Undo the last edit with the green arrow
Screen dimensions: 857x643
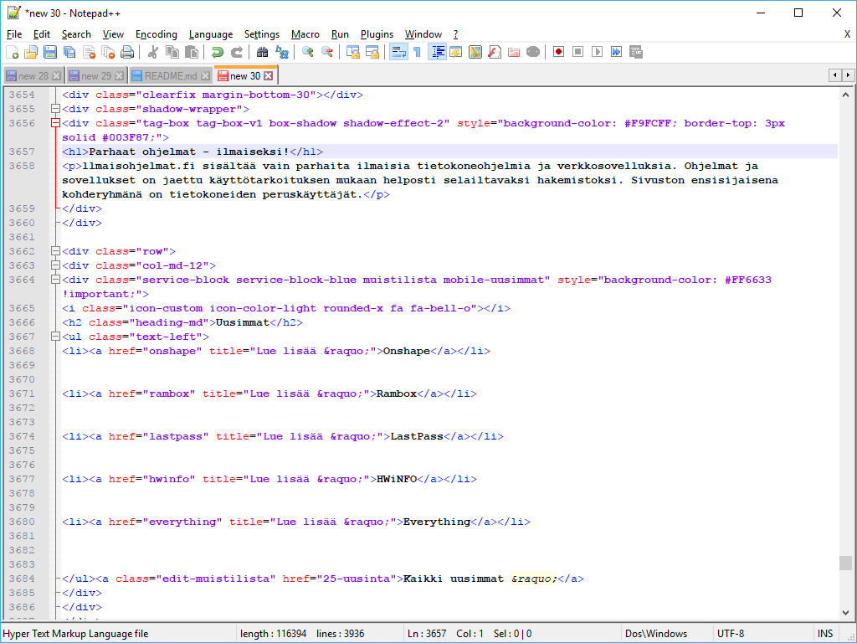217,52
